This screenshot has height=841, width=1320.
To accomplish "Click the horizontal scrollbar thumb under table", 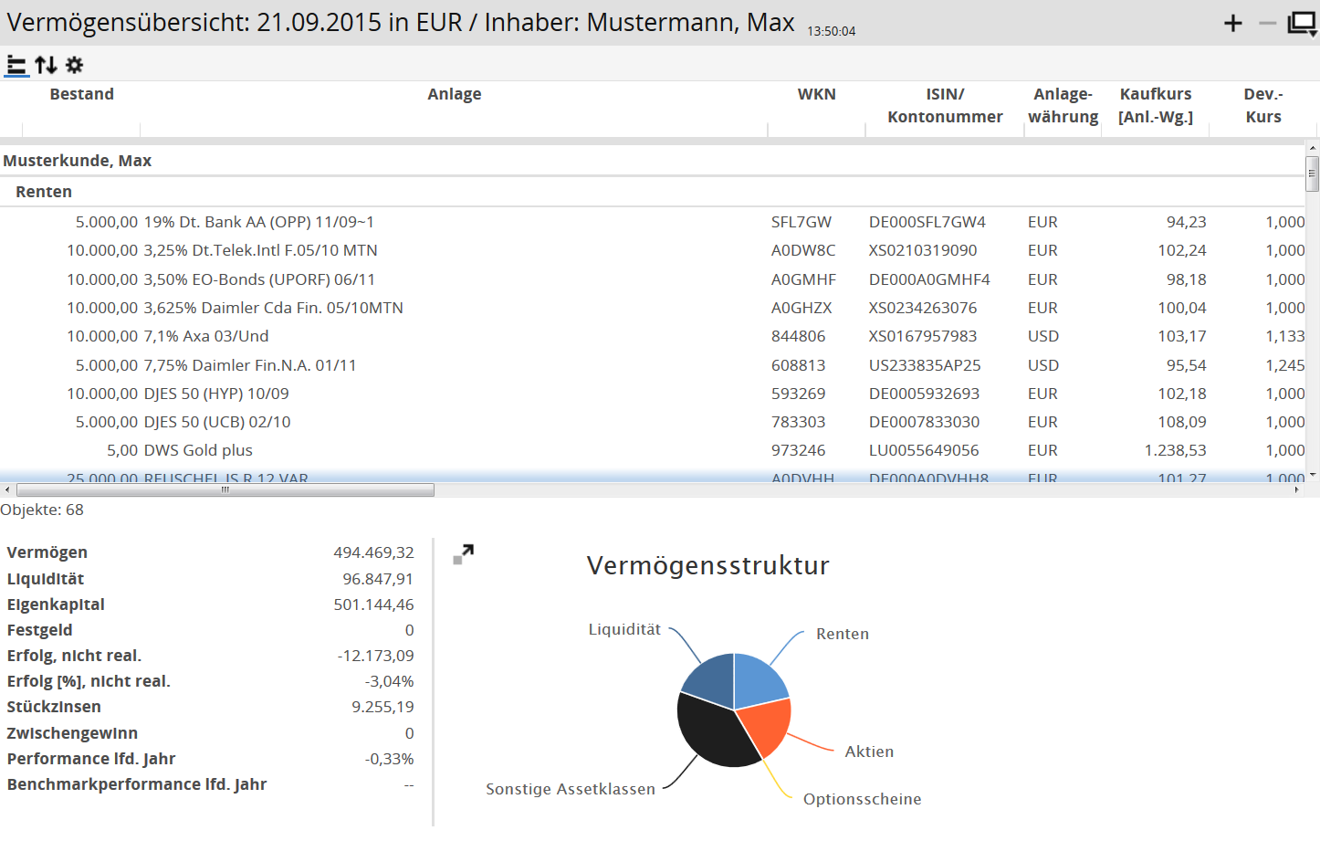I will [225, 490].
